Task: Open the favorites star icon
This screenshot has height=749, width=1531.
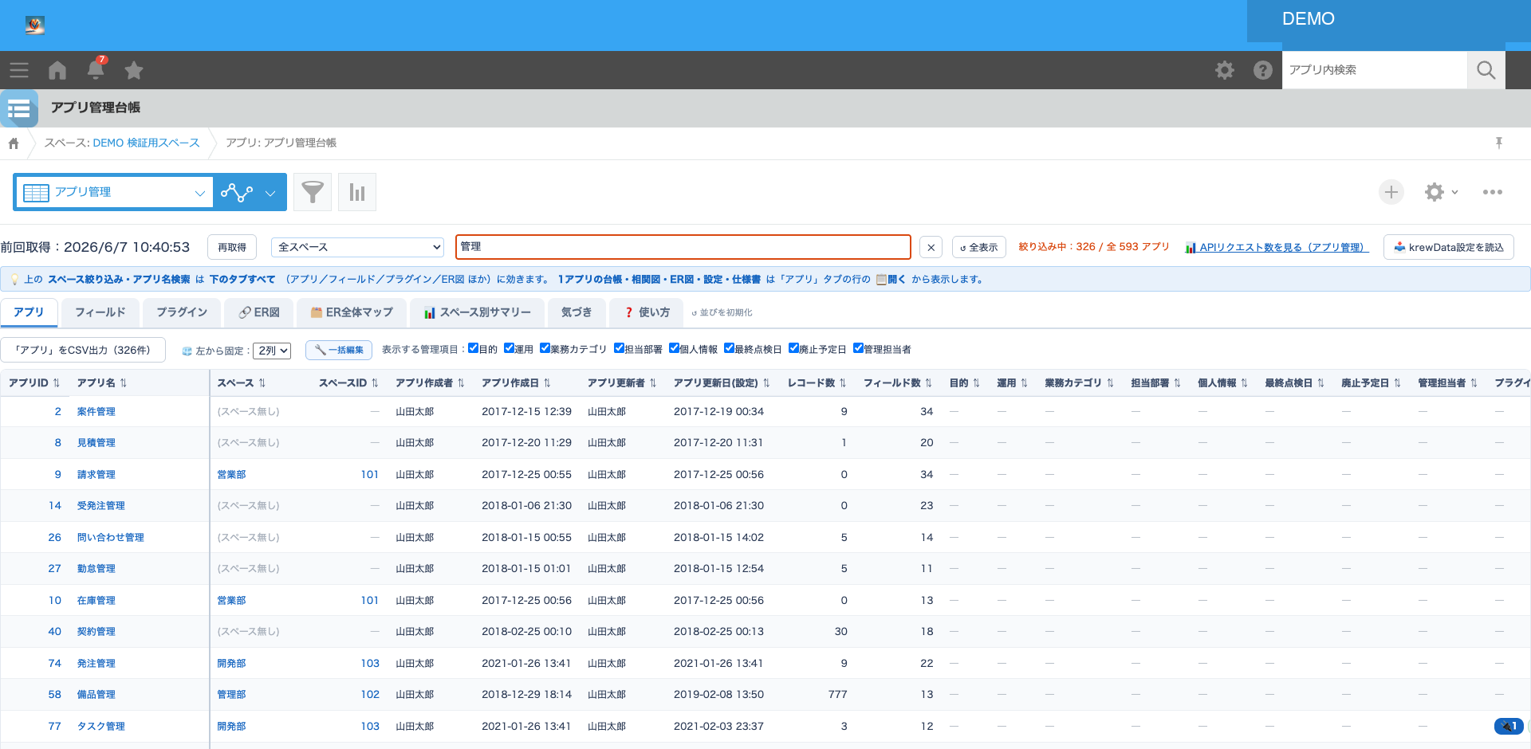Action: pyautogui.click(x=134, y=70)
